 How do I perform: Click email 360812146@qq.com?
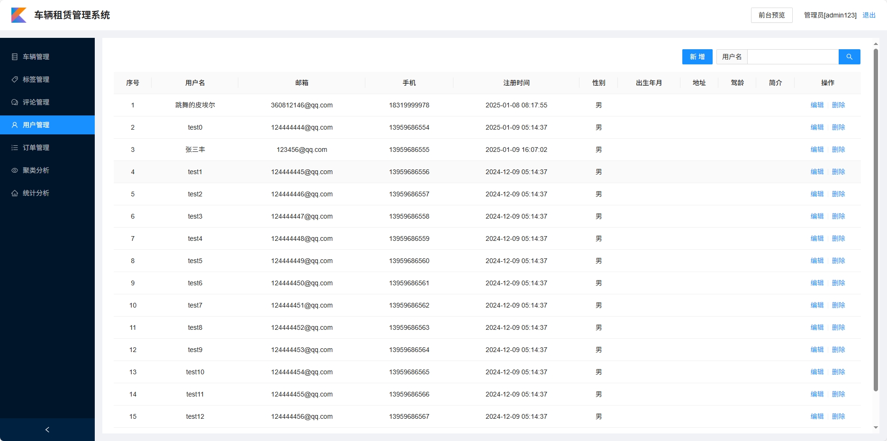[x=302, y=105]
